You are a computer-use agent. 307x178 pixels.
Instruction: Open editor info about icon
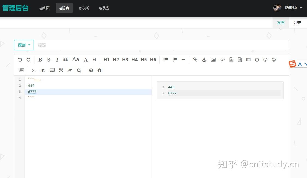coord(99,70)
